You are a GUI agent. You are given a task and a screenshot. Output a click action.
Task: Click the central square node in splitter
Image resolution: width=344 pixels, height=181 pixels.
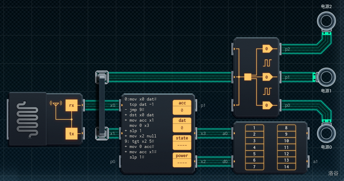[248, 77]
